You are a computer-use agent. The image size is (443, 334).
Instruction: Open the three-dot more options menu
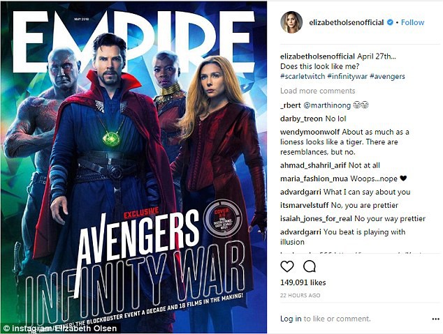(435, 319)
